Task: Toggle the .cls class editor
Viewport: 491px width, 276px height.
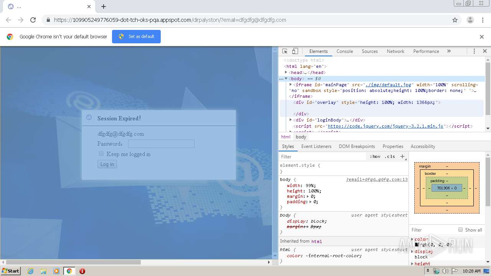Action: tap(390, 156)
